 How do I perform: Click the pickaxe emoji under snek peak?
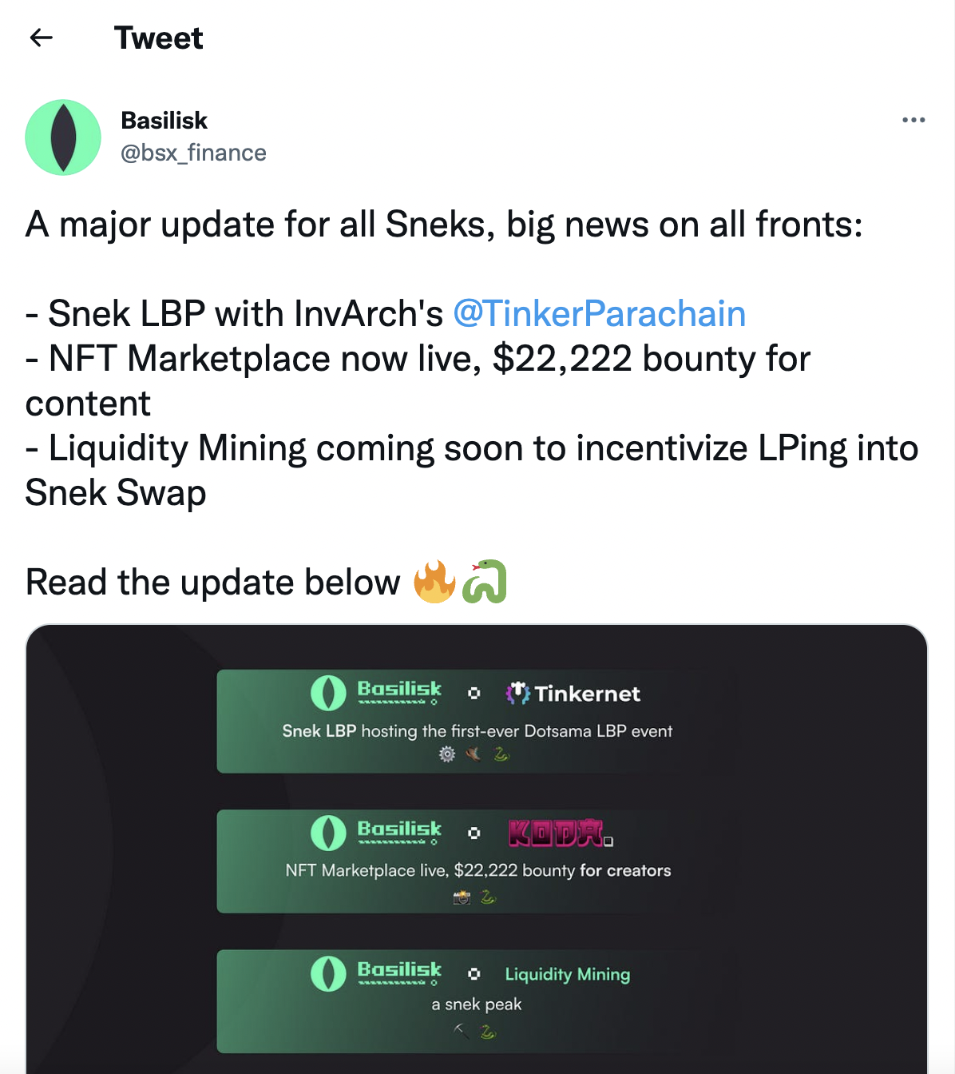pos(461,1031)
